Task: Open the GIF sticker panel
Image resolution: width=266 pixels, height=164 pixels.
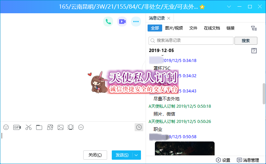Action: 17,127
